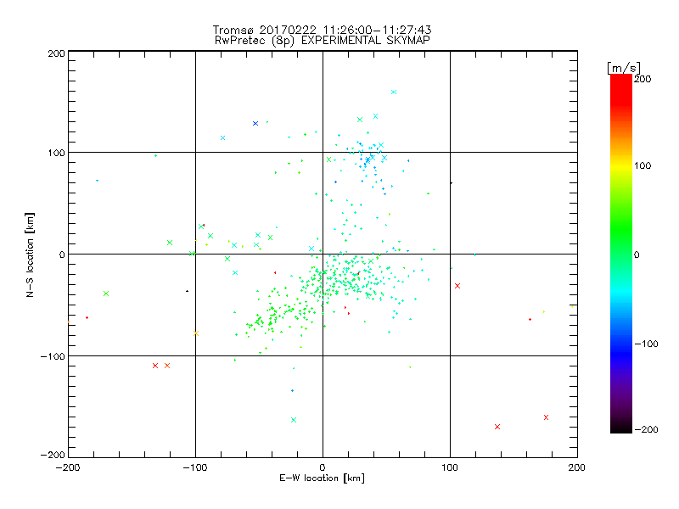
Task: Click the 'N-S location [km]' axis label
Action: point(30,255)
